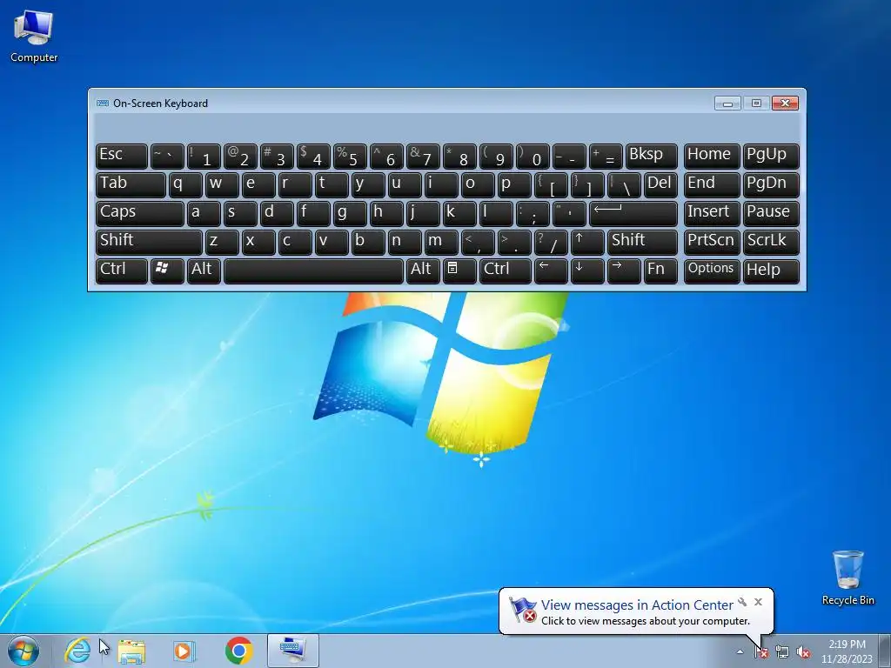Screen dimensions: 891x668
Task: Click the Del key
Action: (660, 184)
